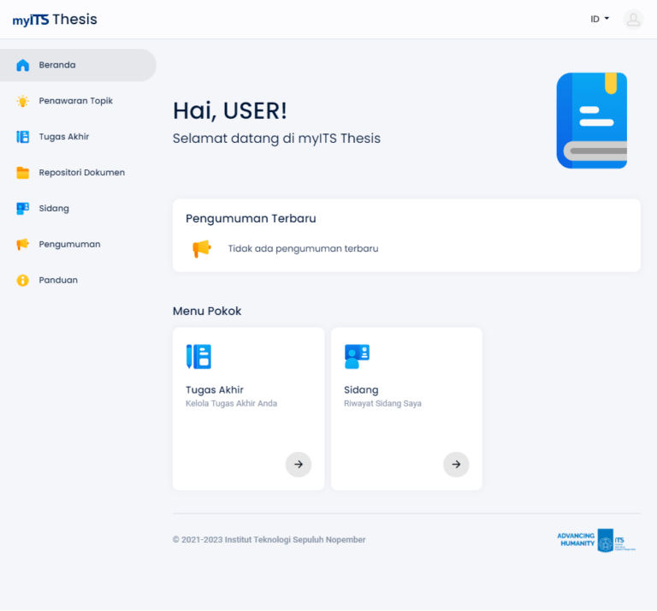Open the Panduan guide menu item

click(x=58, y=280)
